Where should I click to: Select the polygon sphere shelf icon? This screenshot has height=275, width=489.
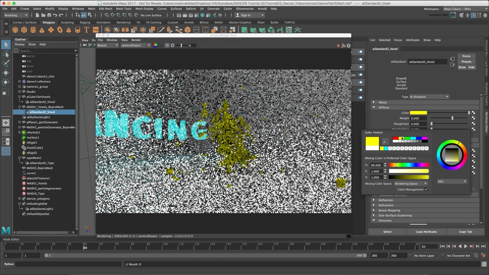coord(15,30)
